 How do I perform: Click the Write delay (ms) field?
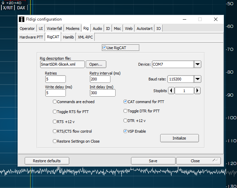tap(56, 93)
